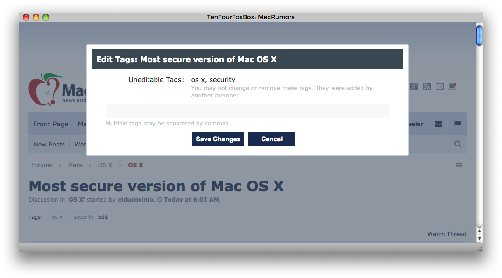Click the window resize grip corner
502x278 pixels.
point(480,249)
